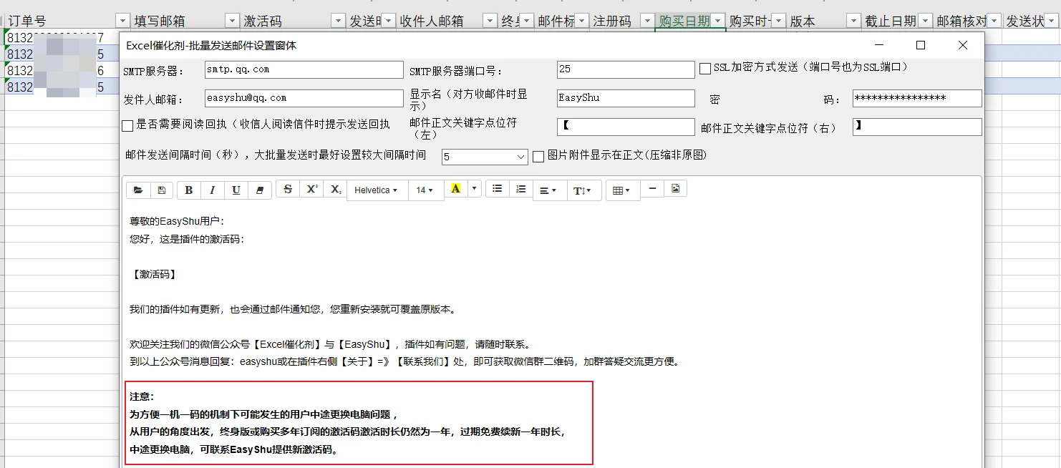The image size is (1061, 468).
Task: Open the insert table dropdown
Action: coord(623,190)
